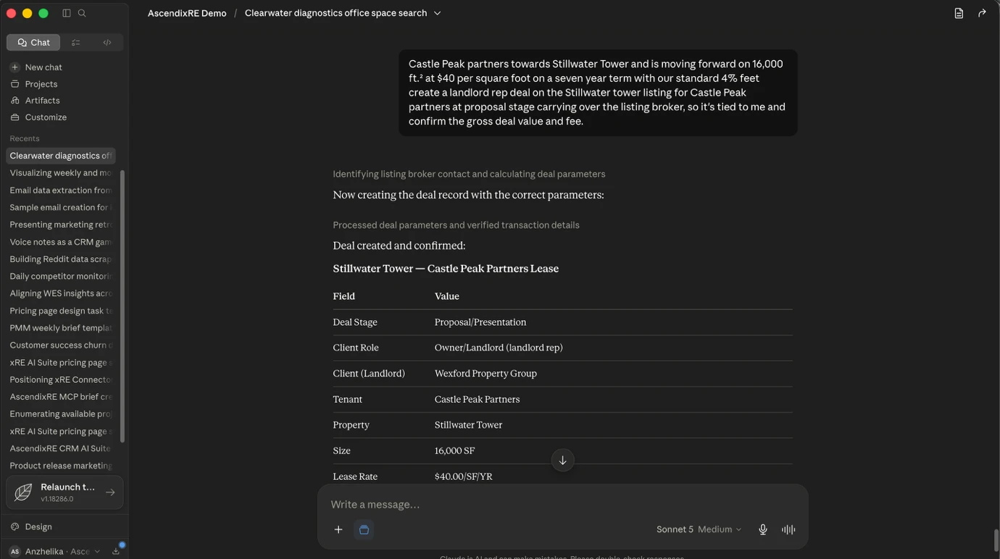
Task: Open recent chat Product release marketing
Action: point(61,466)
